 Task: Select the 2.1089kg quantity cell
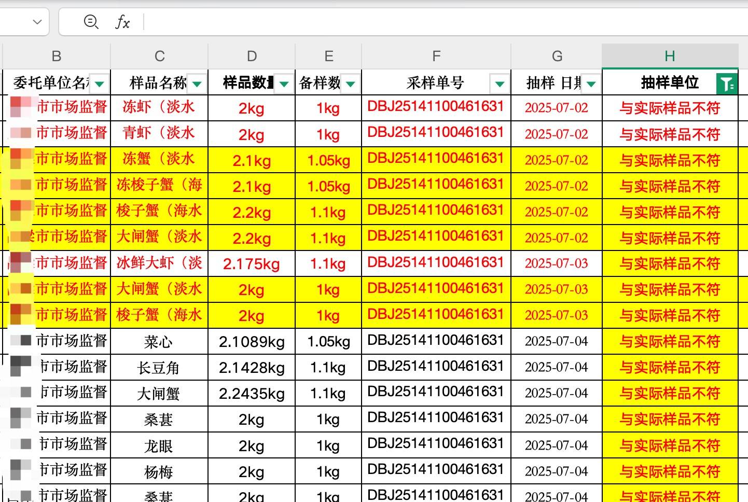click(252, 341)
